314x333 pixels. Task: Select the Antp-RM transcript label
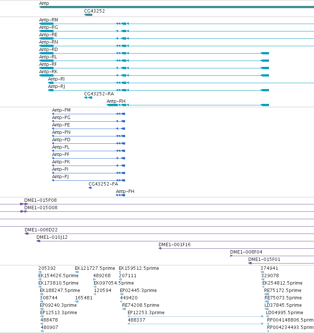[48, 20]
